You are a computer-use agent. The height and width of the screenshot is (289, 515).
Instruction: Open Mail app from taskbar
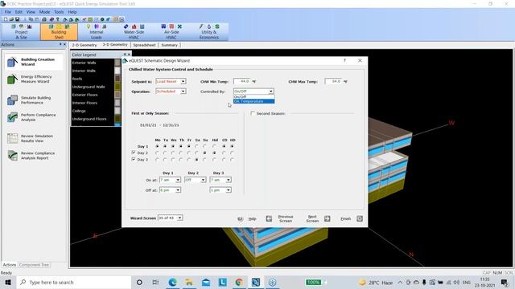click(206, 282)
